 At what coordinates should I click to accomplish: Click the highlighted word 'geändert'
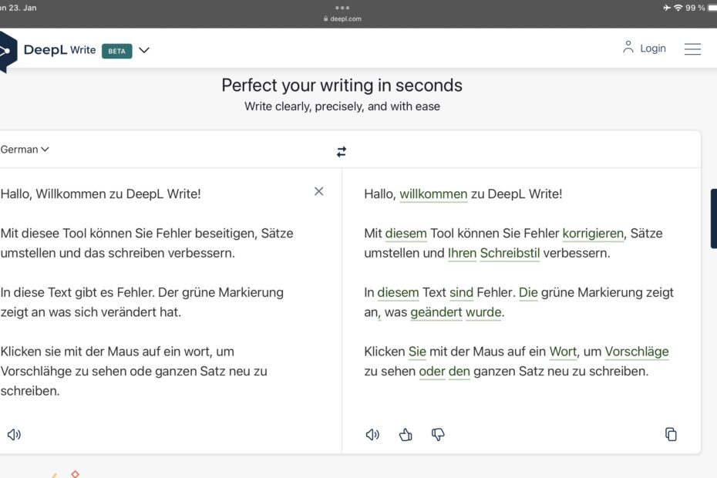tap(436, 312)
